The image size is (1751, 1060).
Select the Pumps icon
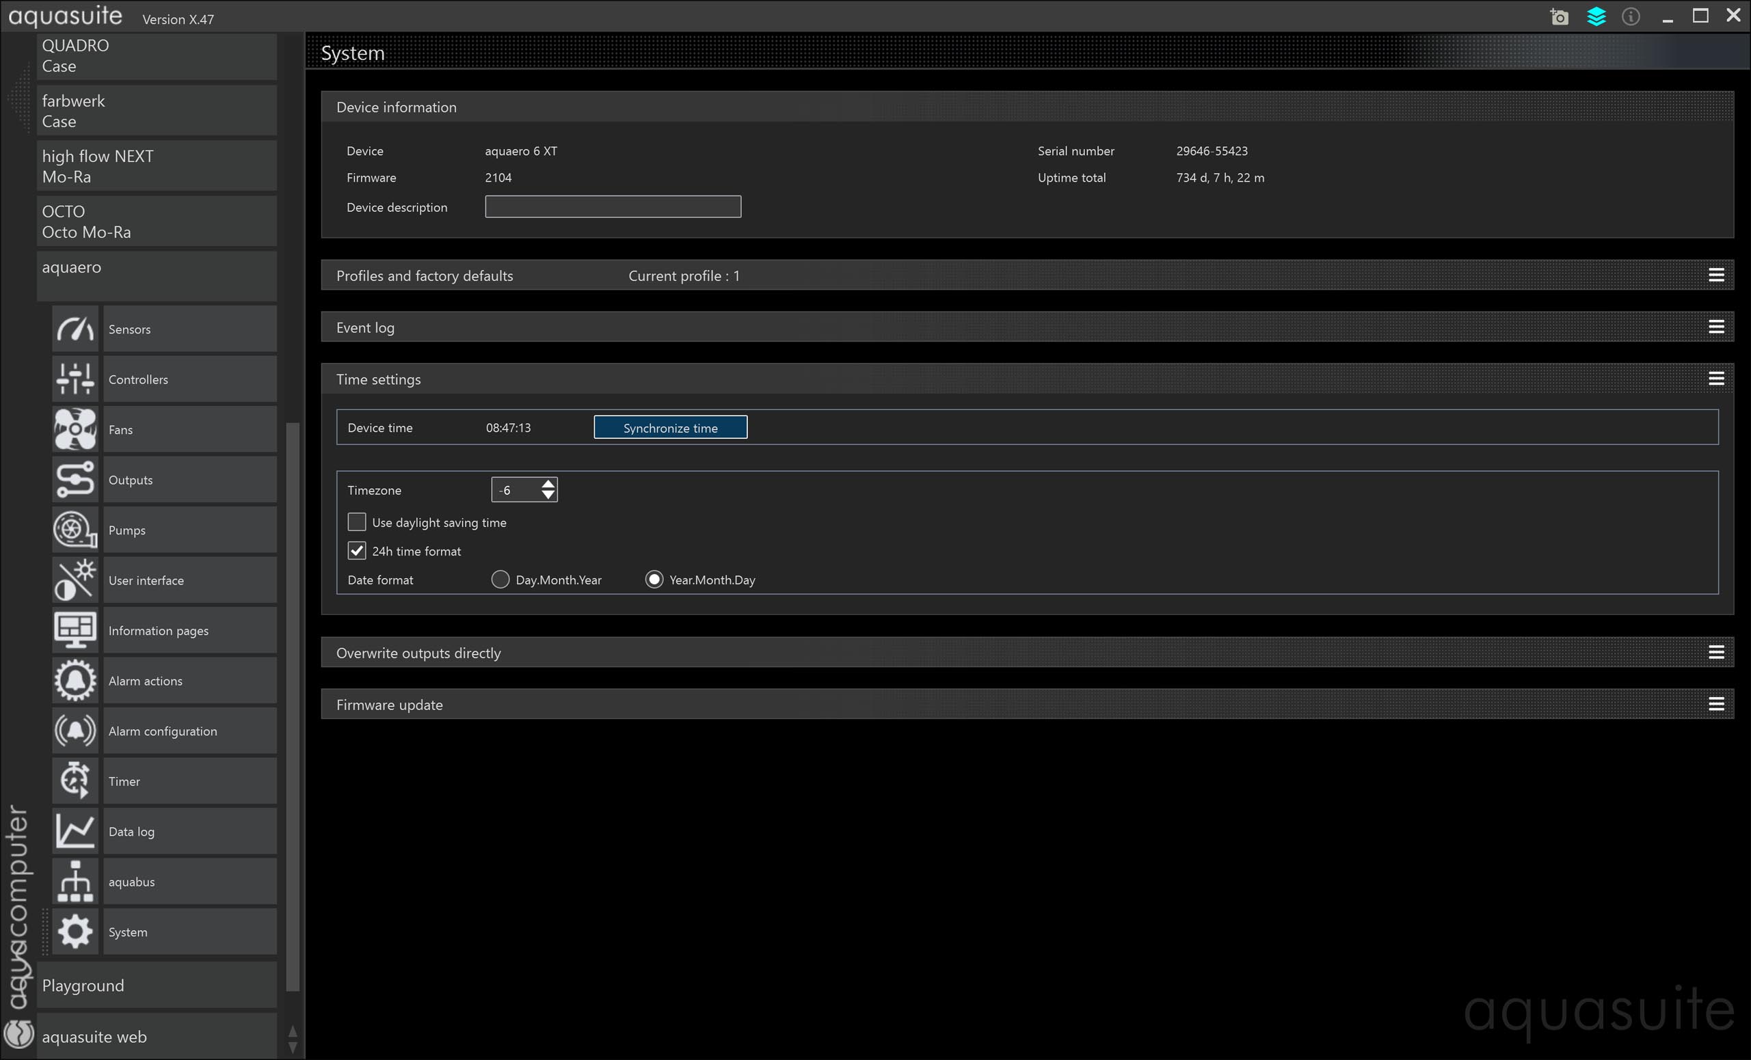pyautogui.click(x=75, y=530)
